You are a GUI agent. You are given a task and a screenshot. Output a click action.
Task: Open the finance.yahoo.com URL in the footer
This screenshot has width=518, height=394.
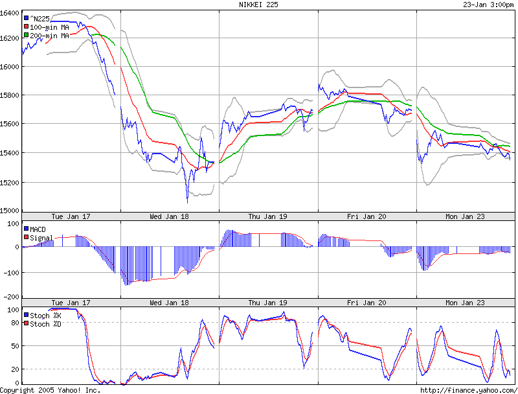coord(469,390)
